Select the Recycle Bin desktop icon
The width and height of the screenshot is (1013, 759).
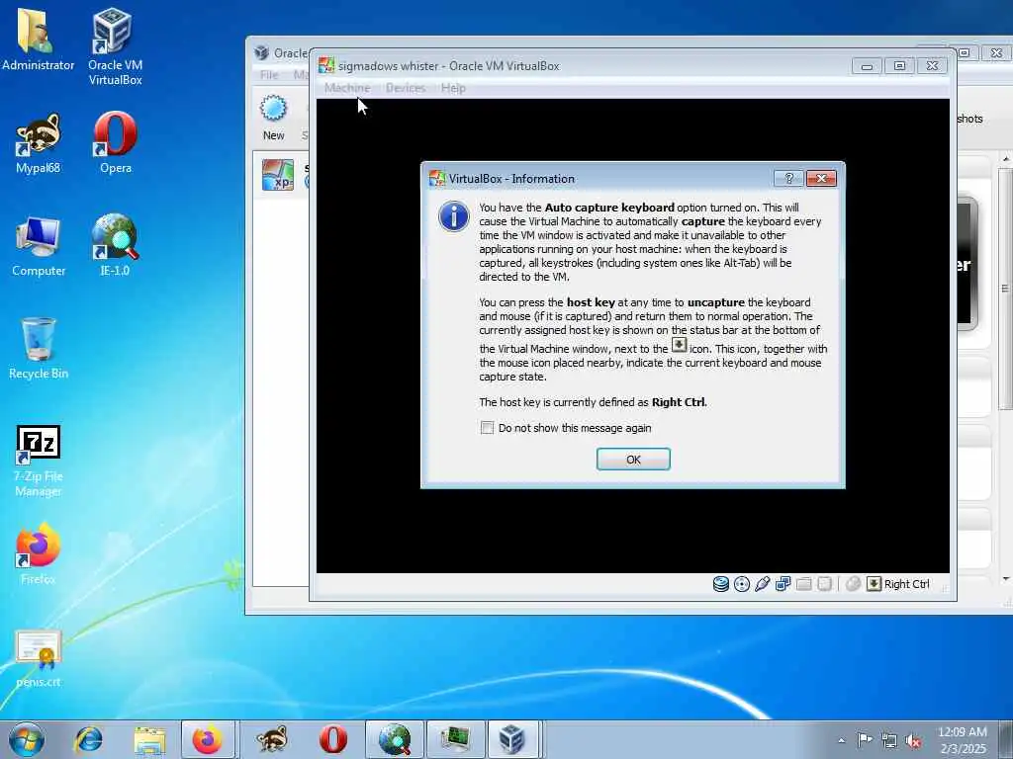point(39,349)
